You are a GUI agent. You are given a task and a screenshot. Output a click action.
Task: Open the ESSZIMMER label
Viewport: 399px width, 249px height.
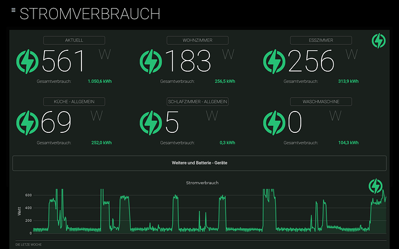click(x=320, y=40)
